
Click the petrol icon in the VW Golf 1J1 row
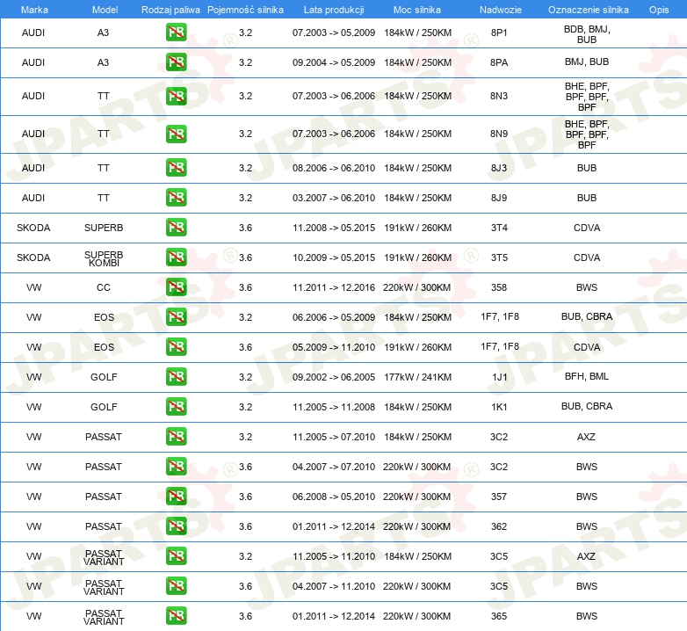(x=176, y=377)
